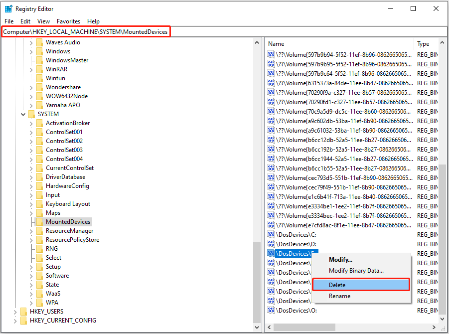Click the folder icon next to MountedDevices

(x=39, y=222)
